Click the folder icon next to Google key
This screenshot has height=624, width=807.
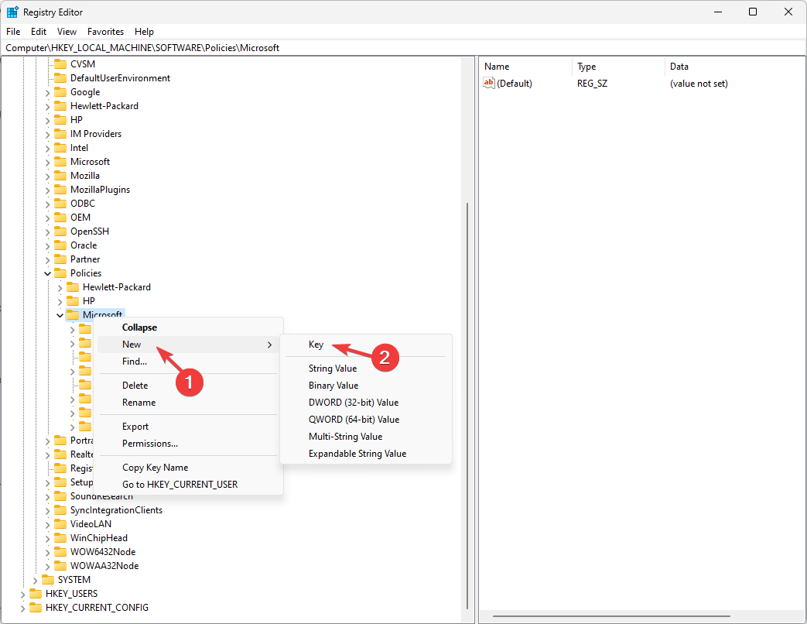(61, 91)
